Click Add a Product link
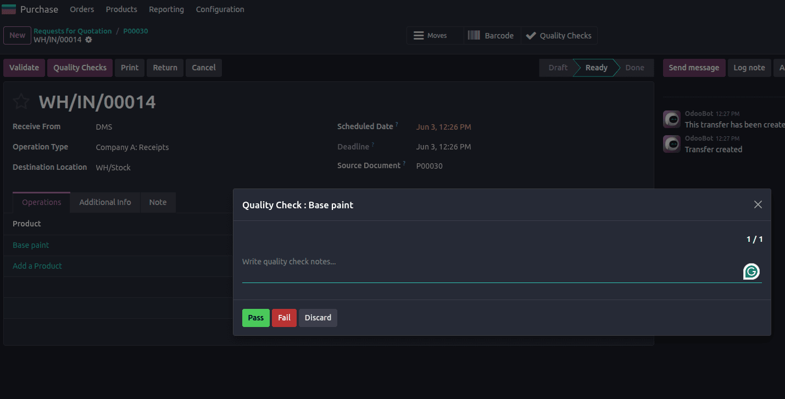The image size is (785, 399). coord(37,266)
